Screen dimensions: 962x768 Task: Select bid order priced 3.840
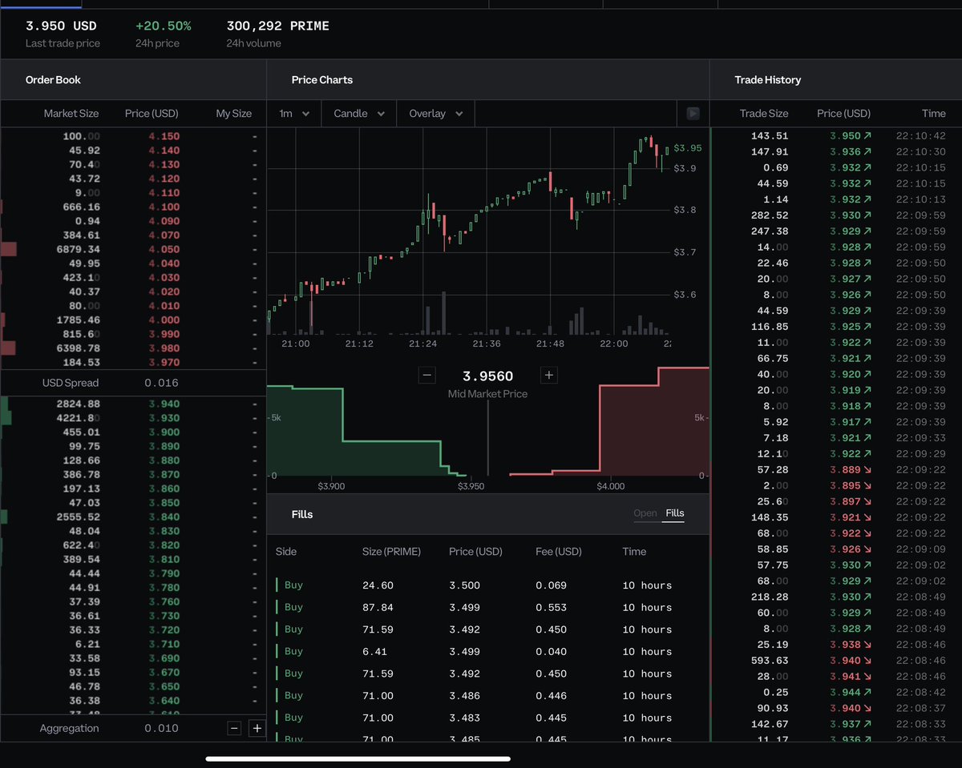[x=133, y=517]
